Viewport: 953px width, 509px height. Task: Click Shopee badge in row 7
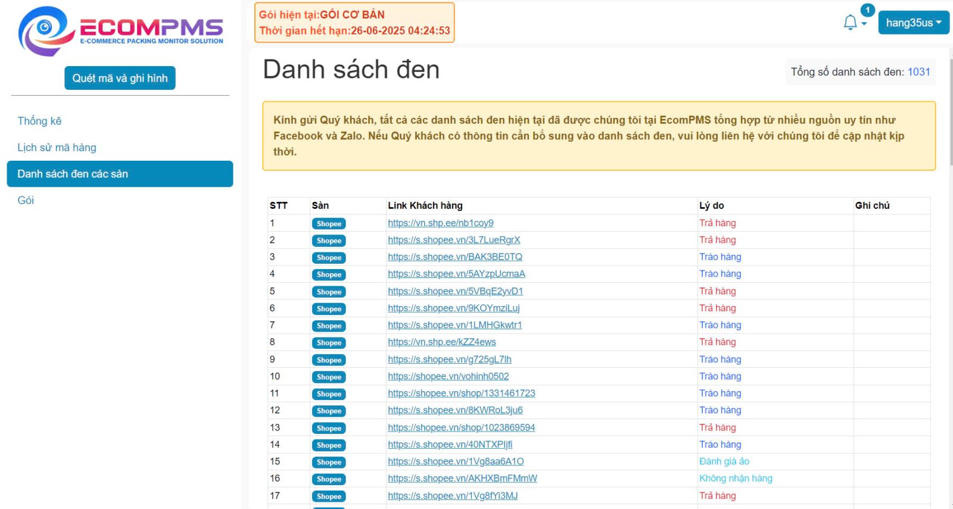[329, 326]
